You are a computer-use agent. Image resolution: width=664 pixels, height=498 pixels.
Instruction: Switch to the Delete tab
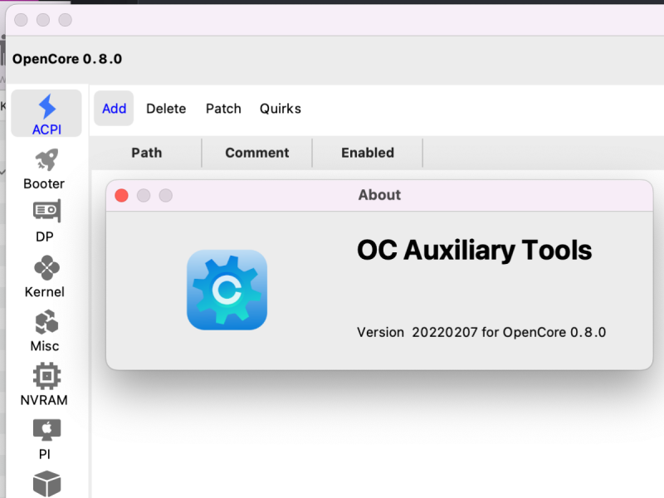[x=166, y=109]
